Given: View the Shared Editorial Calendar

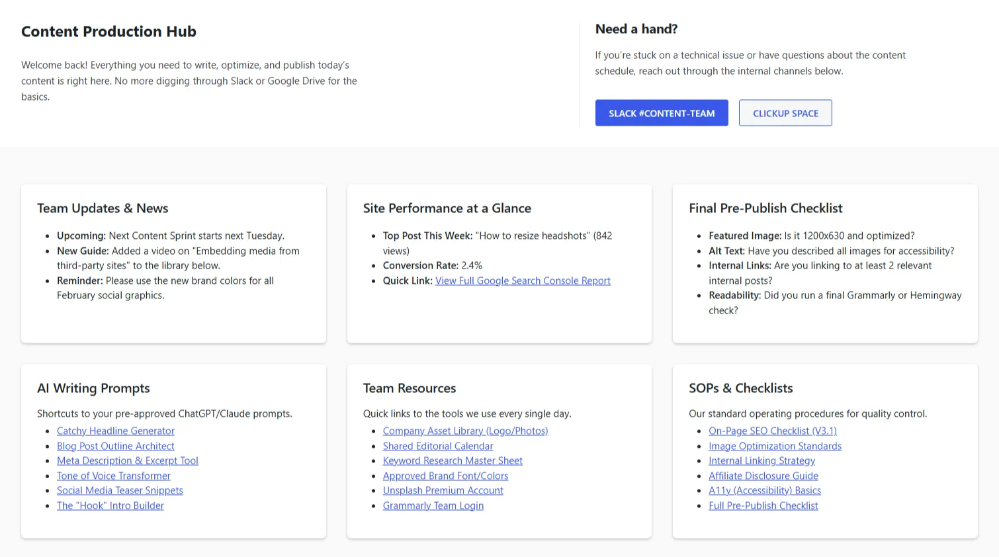Looking at the screenshot, I should 438,446.
